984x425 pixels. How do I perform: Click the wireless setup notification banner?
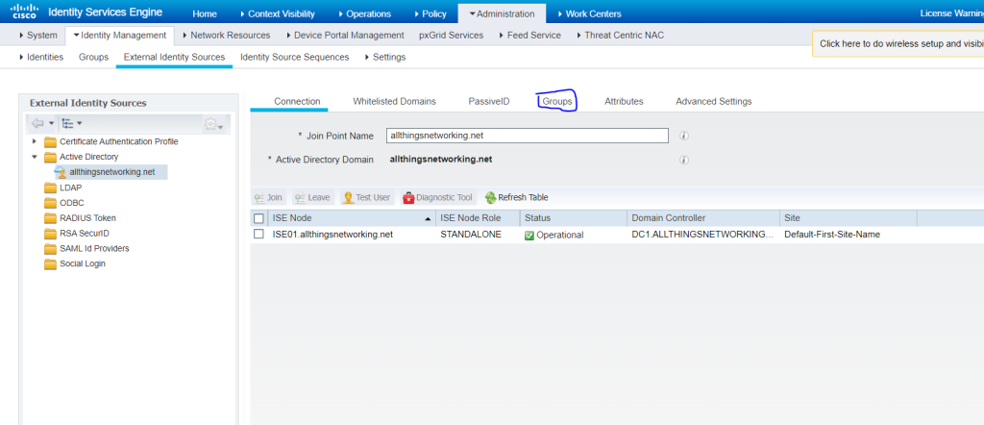click(898, 44)
